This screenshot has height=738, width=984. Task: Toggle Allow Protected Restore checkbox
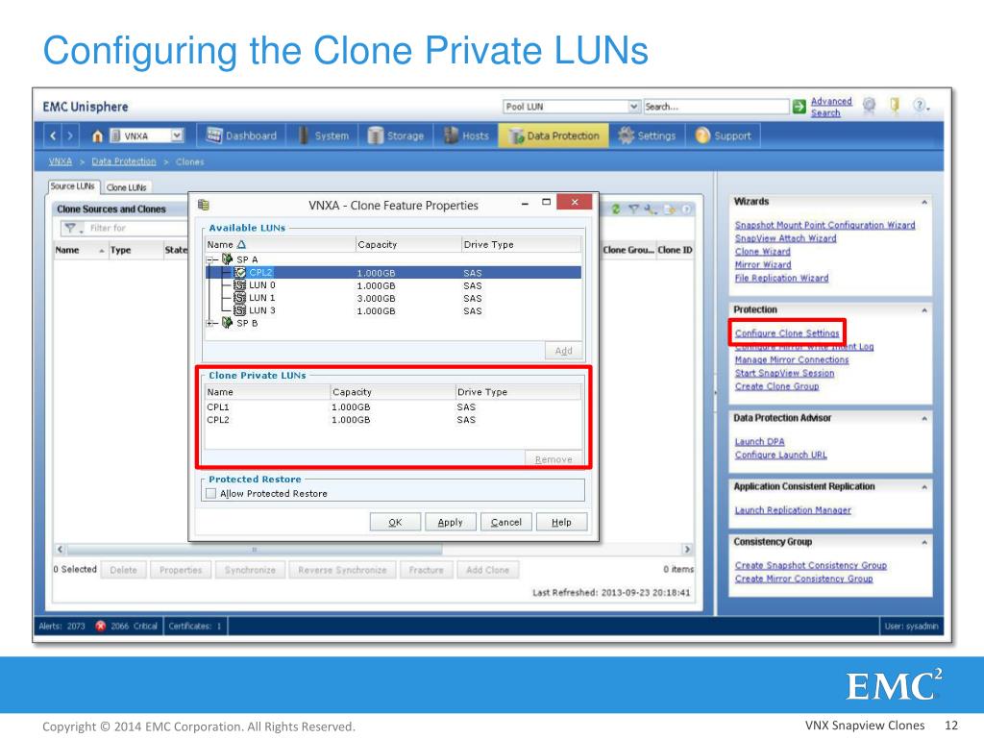211,493
